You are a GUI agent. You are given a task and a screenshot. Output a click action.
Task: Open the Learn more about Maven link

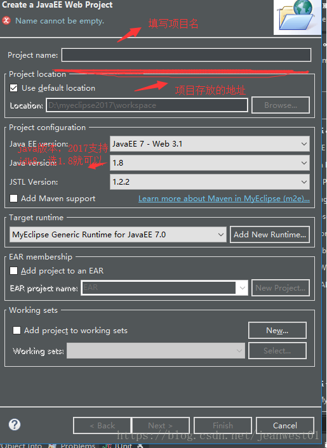(224, 198)
